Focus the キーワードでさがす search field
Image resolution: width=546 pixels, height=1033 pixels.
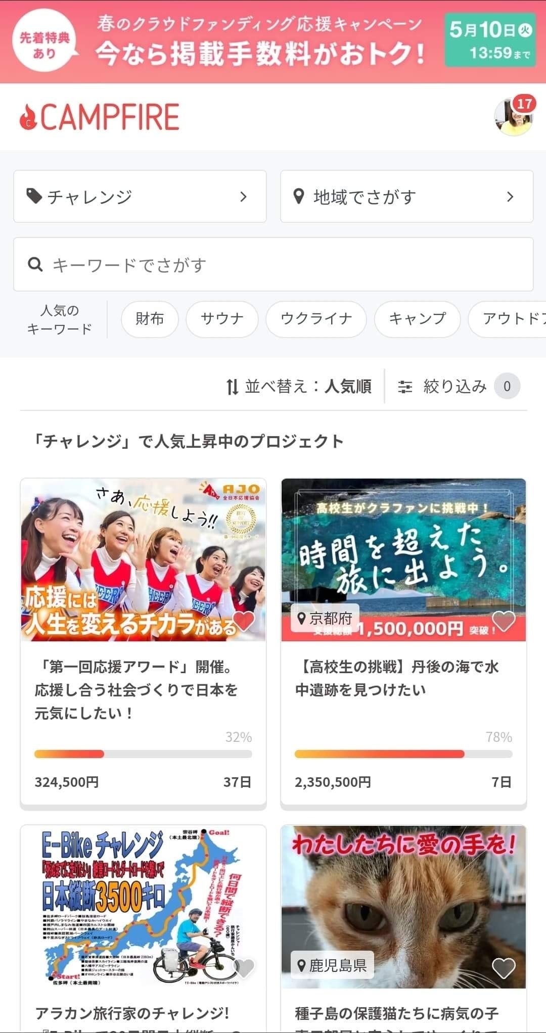click(283, 264)
